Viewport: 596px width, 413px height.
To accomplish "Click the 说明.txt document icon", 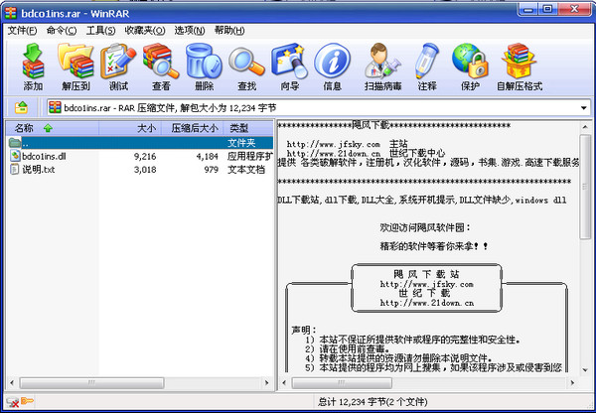I will 15,169.
